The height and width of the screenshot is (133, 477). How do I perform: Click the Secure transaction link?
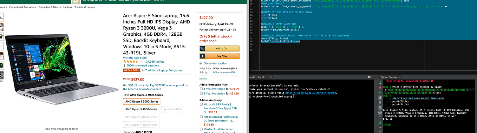216,63
